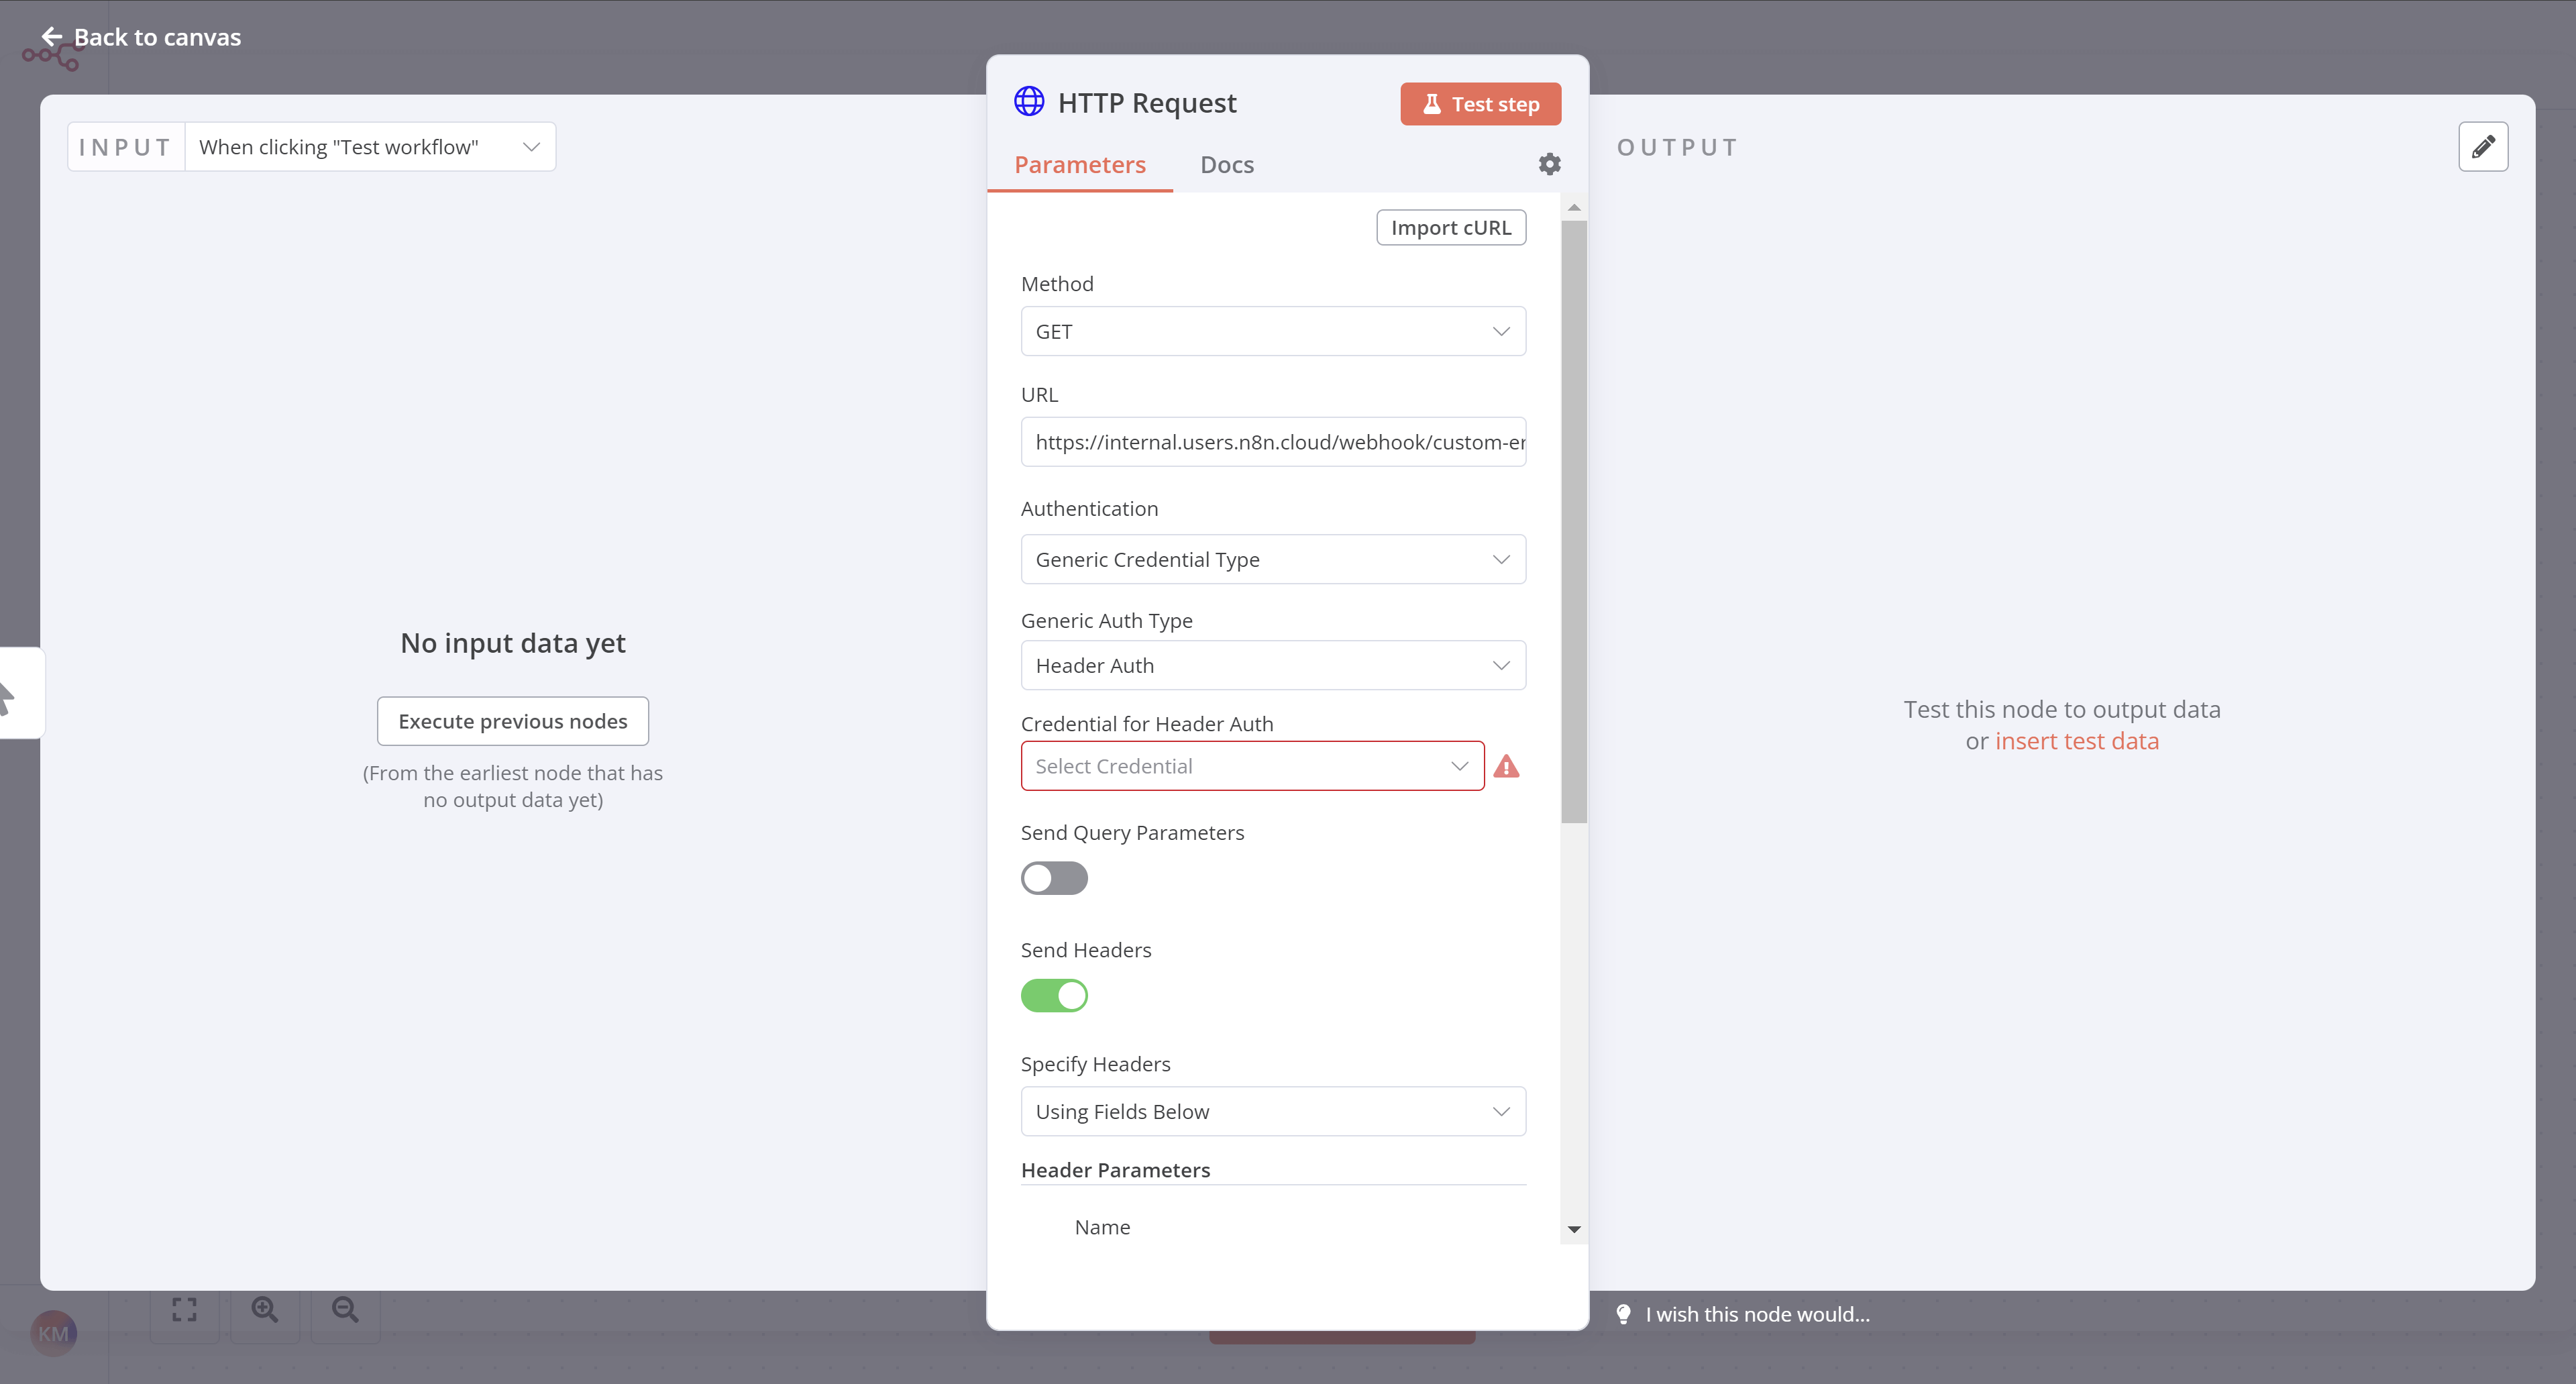This screenshot has width=2576, height=1384.
Task: Select the Parameters tab
Action: 1080,164
